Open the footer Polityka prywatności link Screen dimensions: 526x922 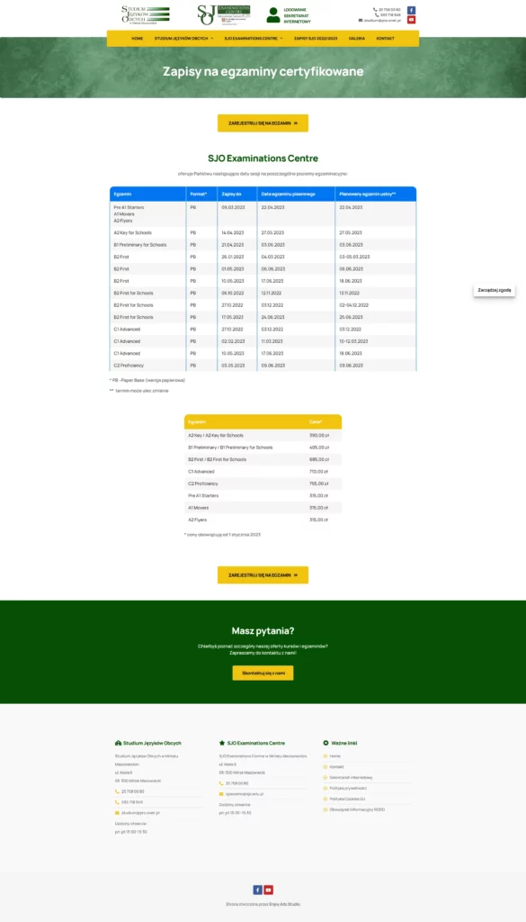pos(348,788)
